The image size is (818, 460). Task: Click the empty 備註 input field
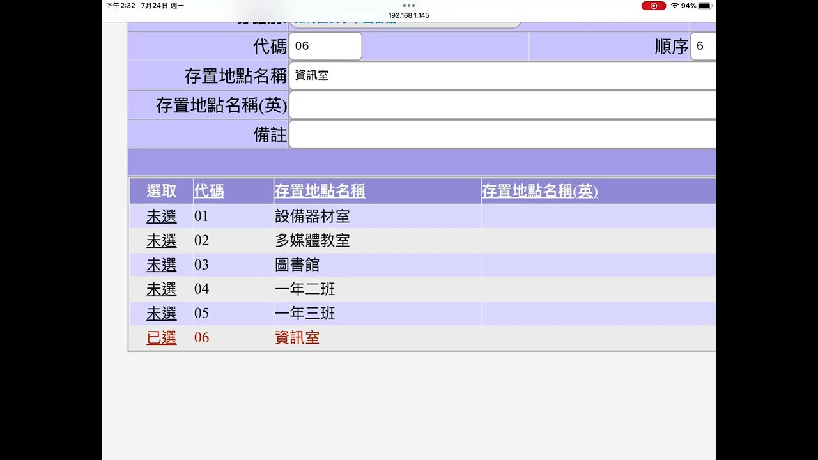(x=502, y=134)
